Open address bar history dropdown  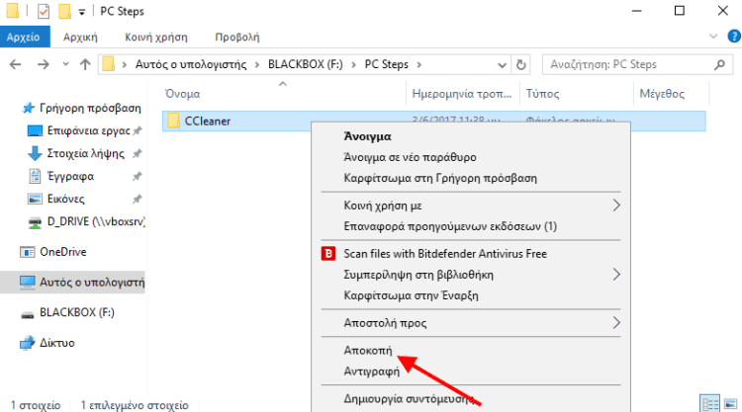(x=502, y=65)
